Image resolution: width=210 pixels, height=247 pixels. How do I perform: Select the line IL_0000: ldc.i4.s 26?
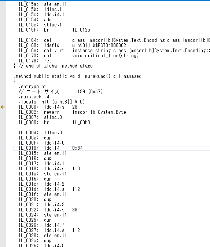point(48,107)
